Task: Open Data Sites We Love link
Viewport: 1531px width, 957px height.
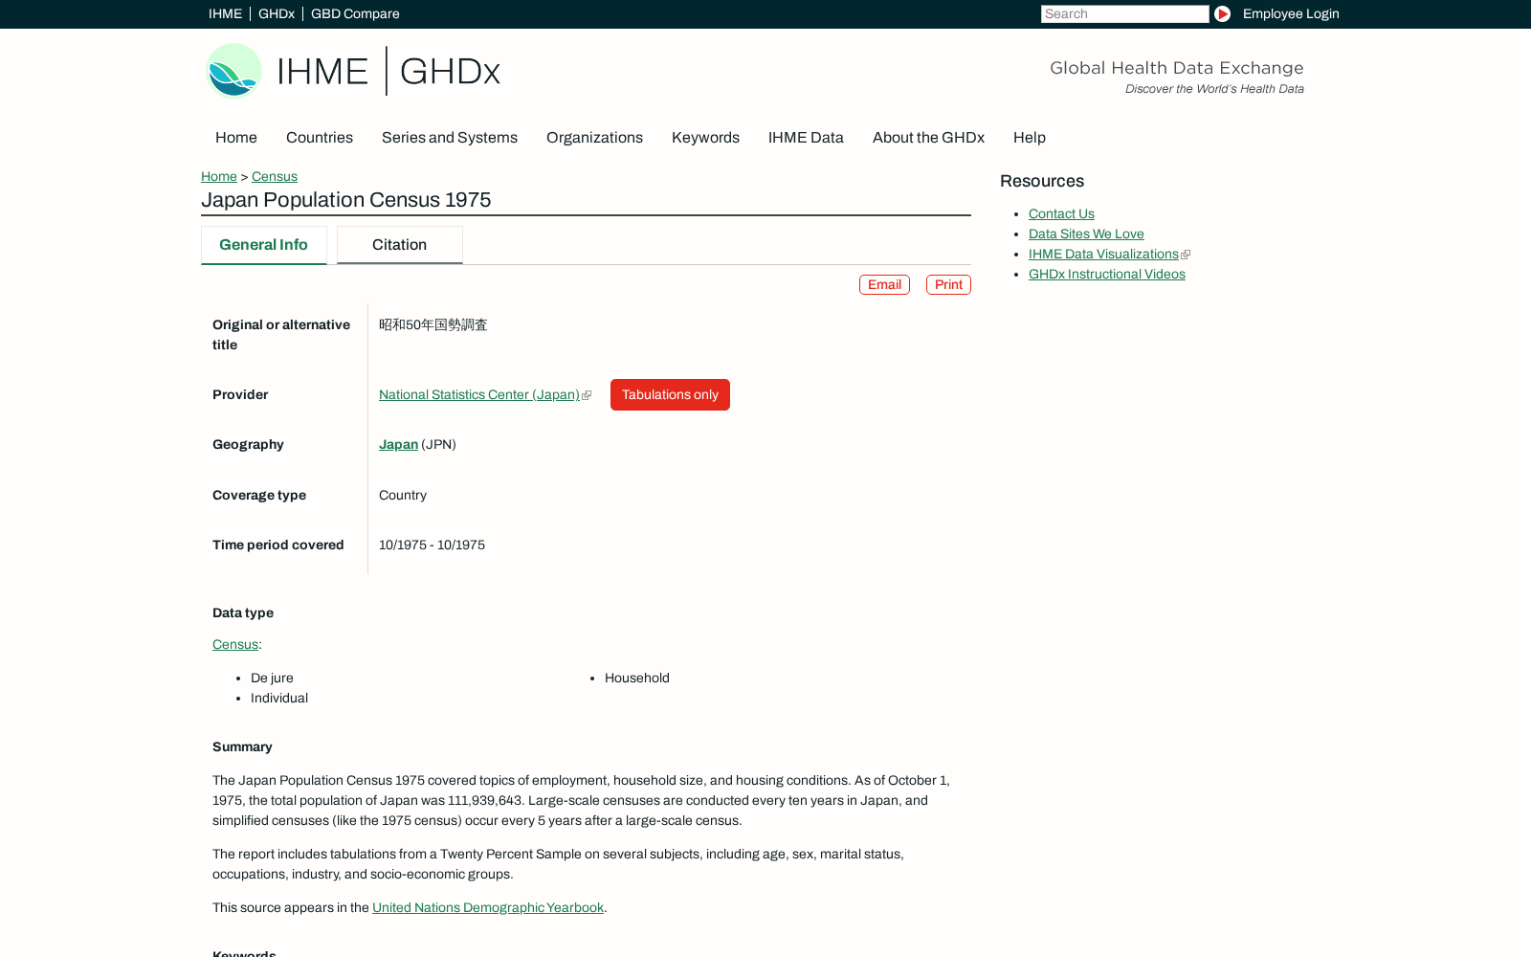Action: pos(1086,234)
